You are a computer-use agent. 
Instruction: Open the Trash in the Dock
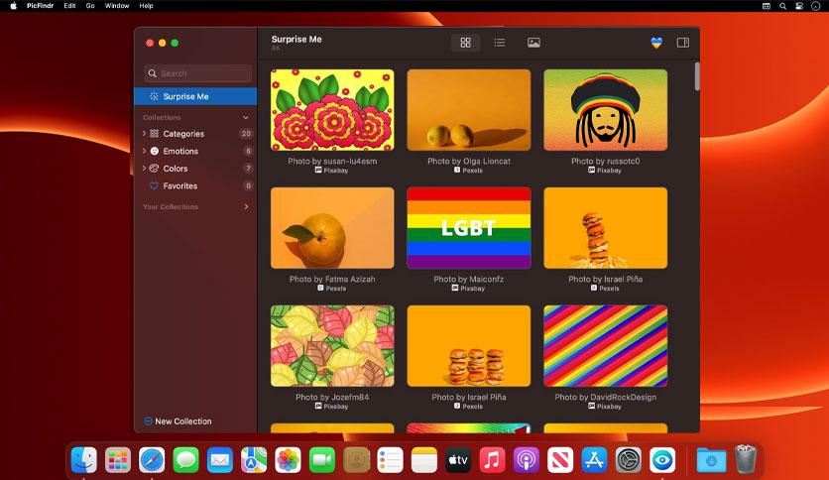pos(746,459)
